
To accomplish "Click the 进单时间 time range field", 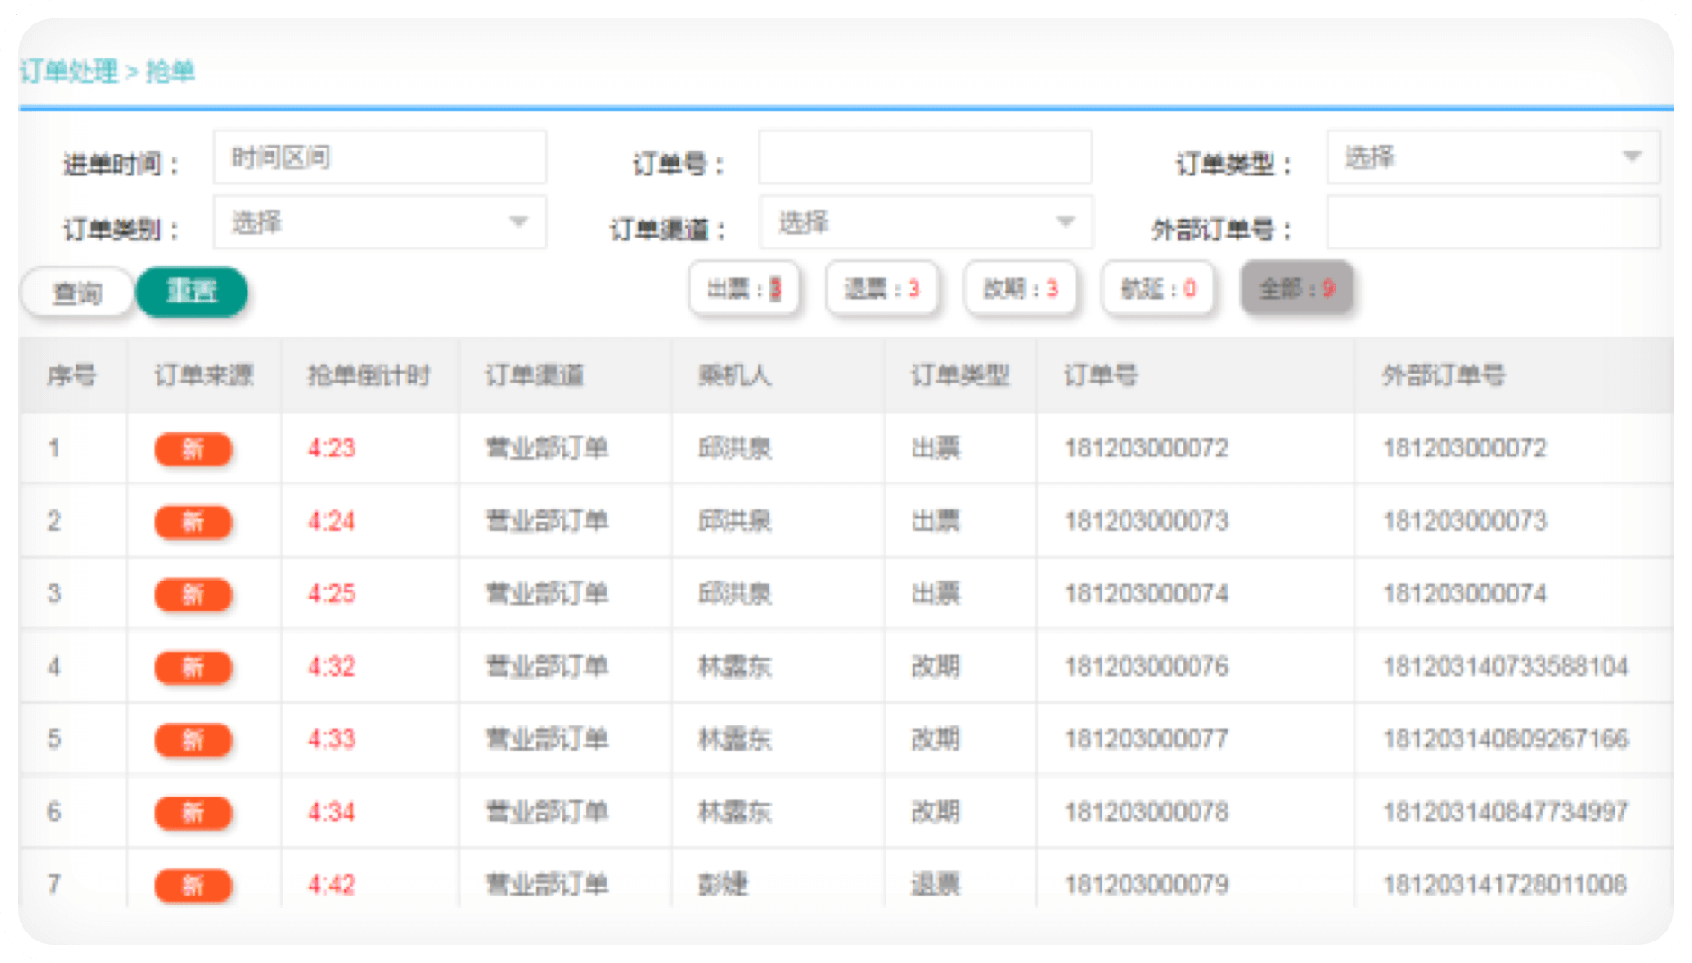I will (380, 158).
